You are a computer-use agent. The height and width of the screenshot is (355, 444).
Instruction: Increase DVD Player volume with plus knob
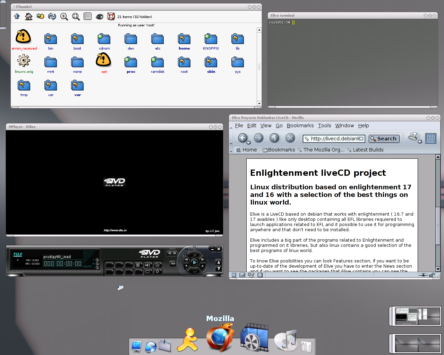pos(97,260)
